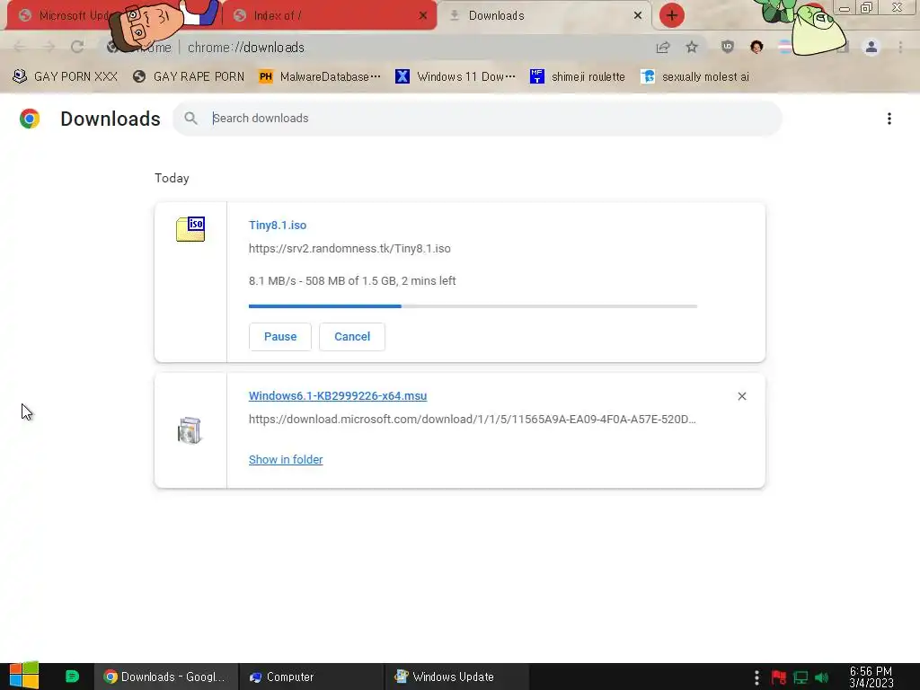Click the Tiny8.1.iso download progress bar
Screen dimensions: 920x690
coord(473,306)
